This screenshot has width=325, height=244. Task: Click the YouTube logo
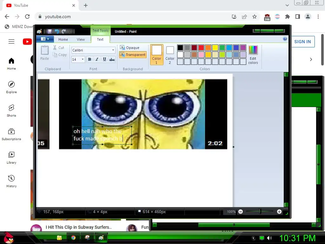[x=27, y=42]
